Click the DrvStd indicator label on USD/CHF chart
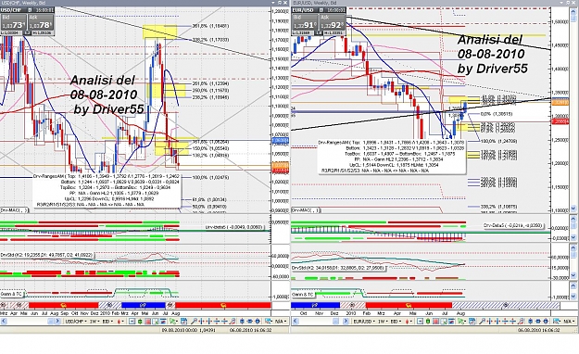This screenshot has height=354, width=579. coord(46,255)
